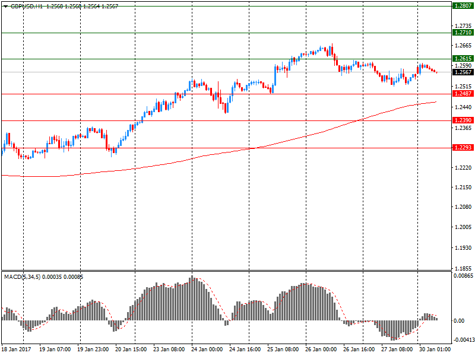Select the 1.2807 green level price label

[463, 6]
